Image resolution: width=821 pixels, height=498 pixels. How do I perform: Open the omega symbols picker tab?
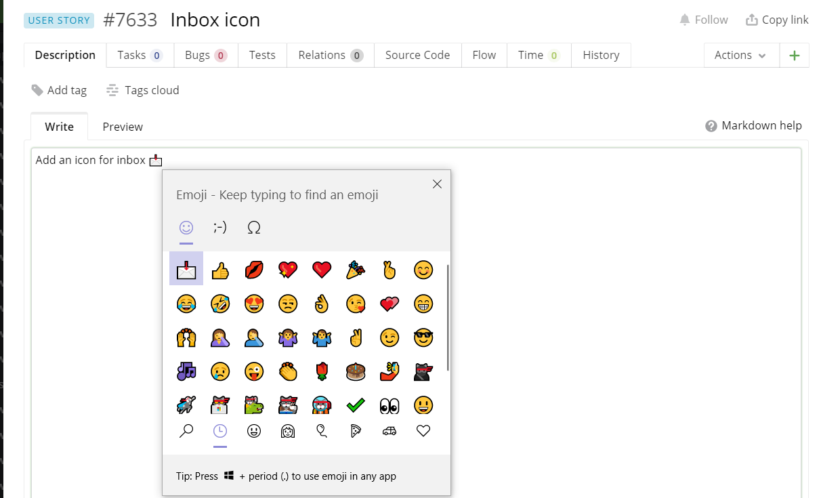click(253, 227)
